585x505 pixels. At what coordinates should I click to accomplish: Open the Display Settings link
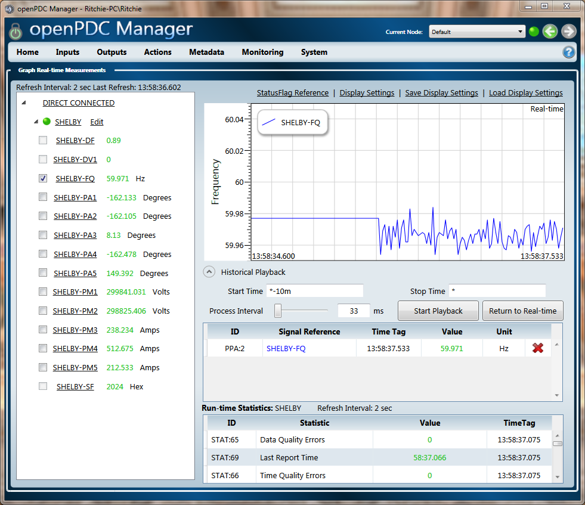[x=367, y=92]
